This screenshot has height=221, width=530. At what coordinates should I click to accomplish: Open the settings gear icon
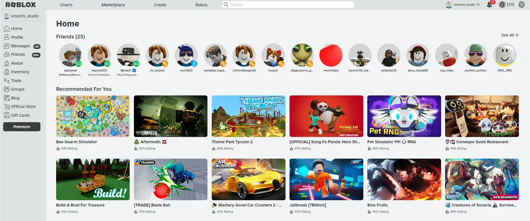pos(521,5)
